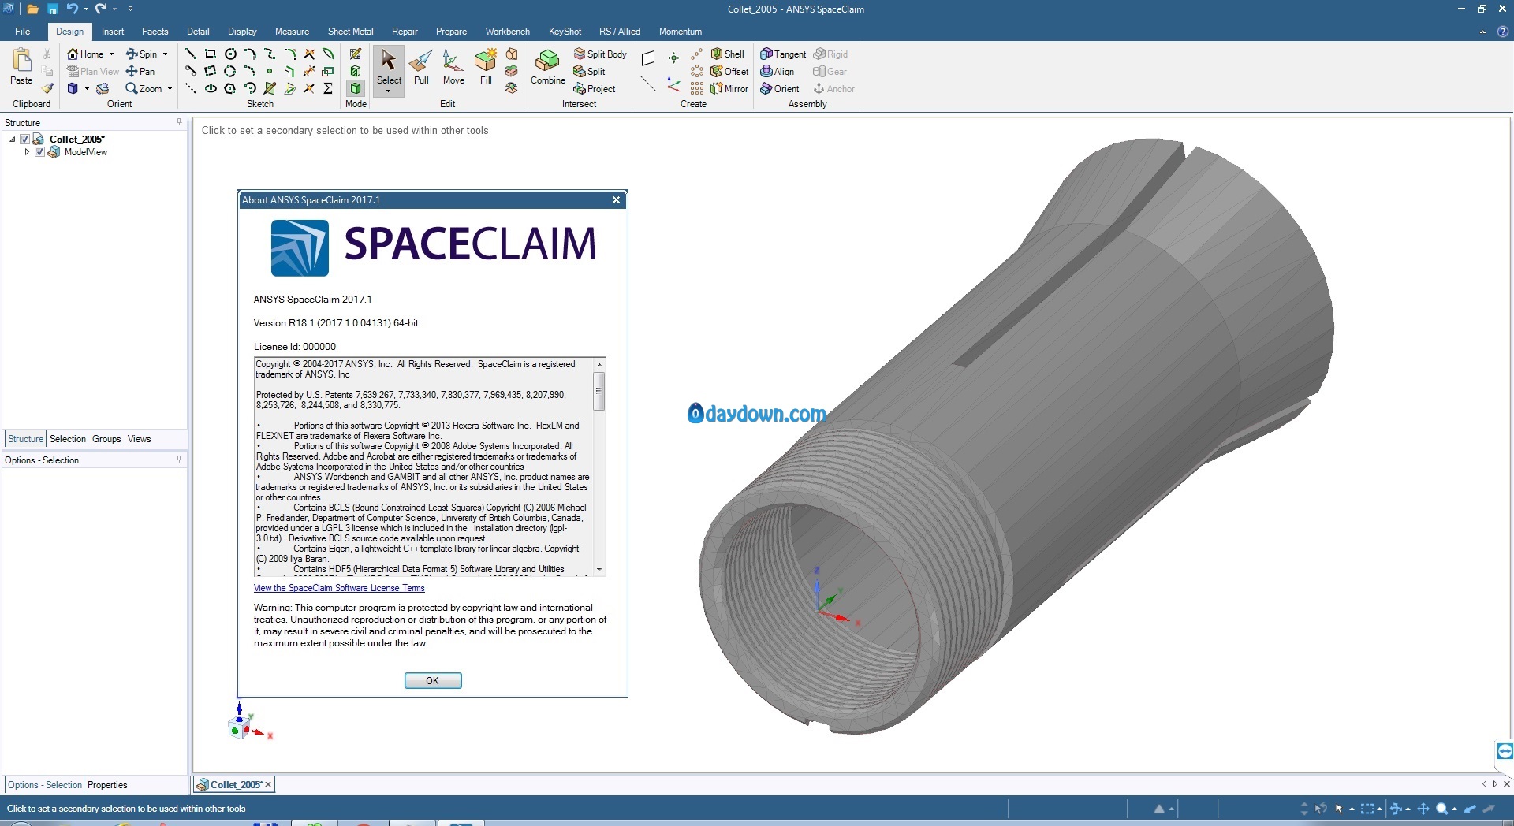1514x826 pixels.
Task: Open the Undo dropdown in quick access toolbar
Action: coord(85,9)
